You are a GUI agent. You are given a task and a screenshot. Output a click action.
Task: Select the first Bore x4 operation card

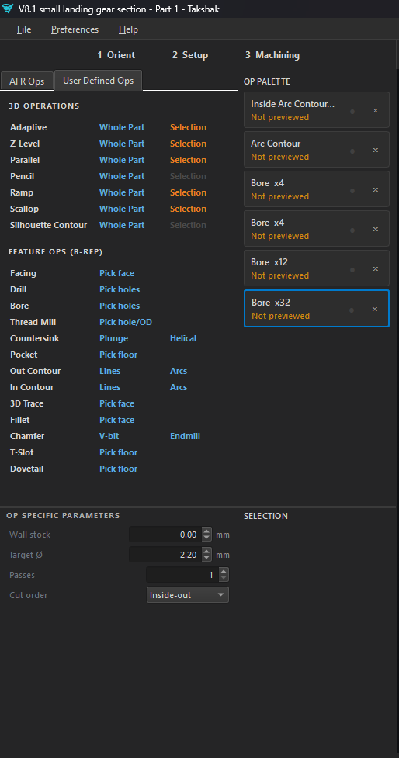(316, 189)
